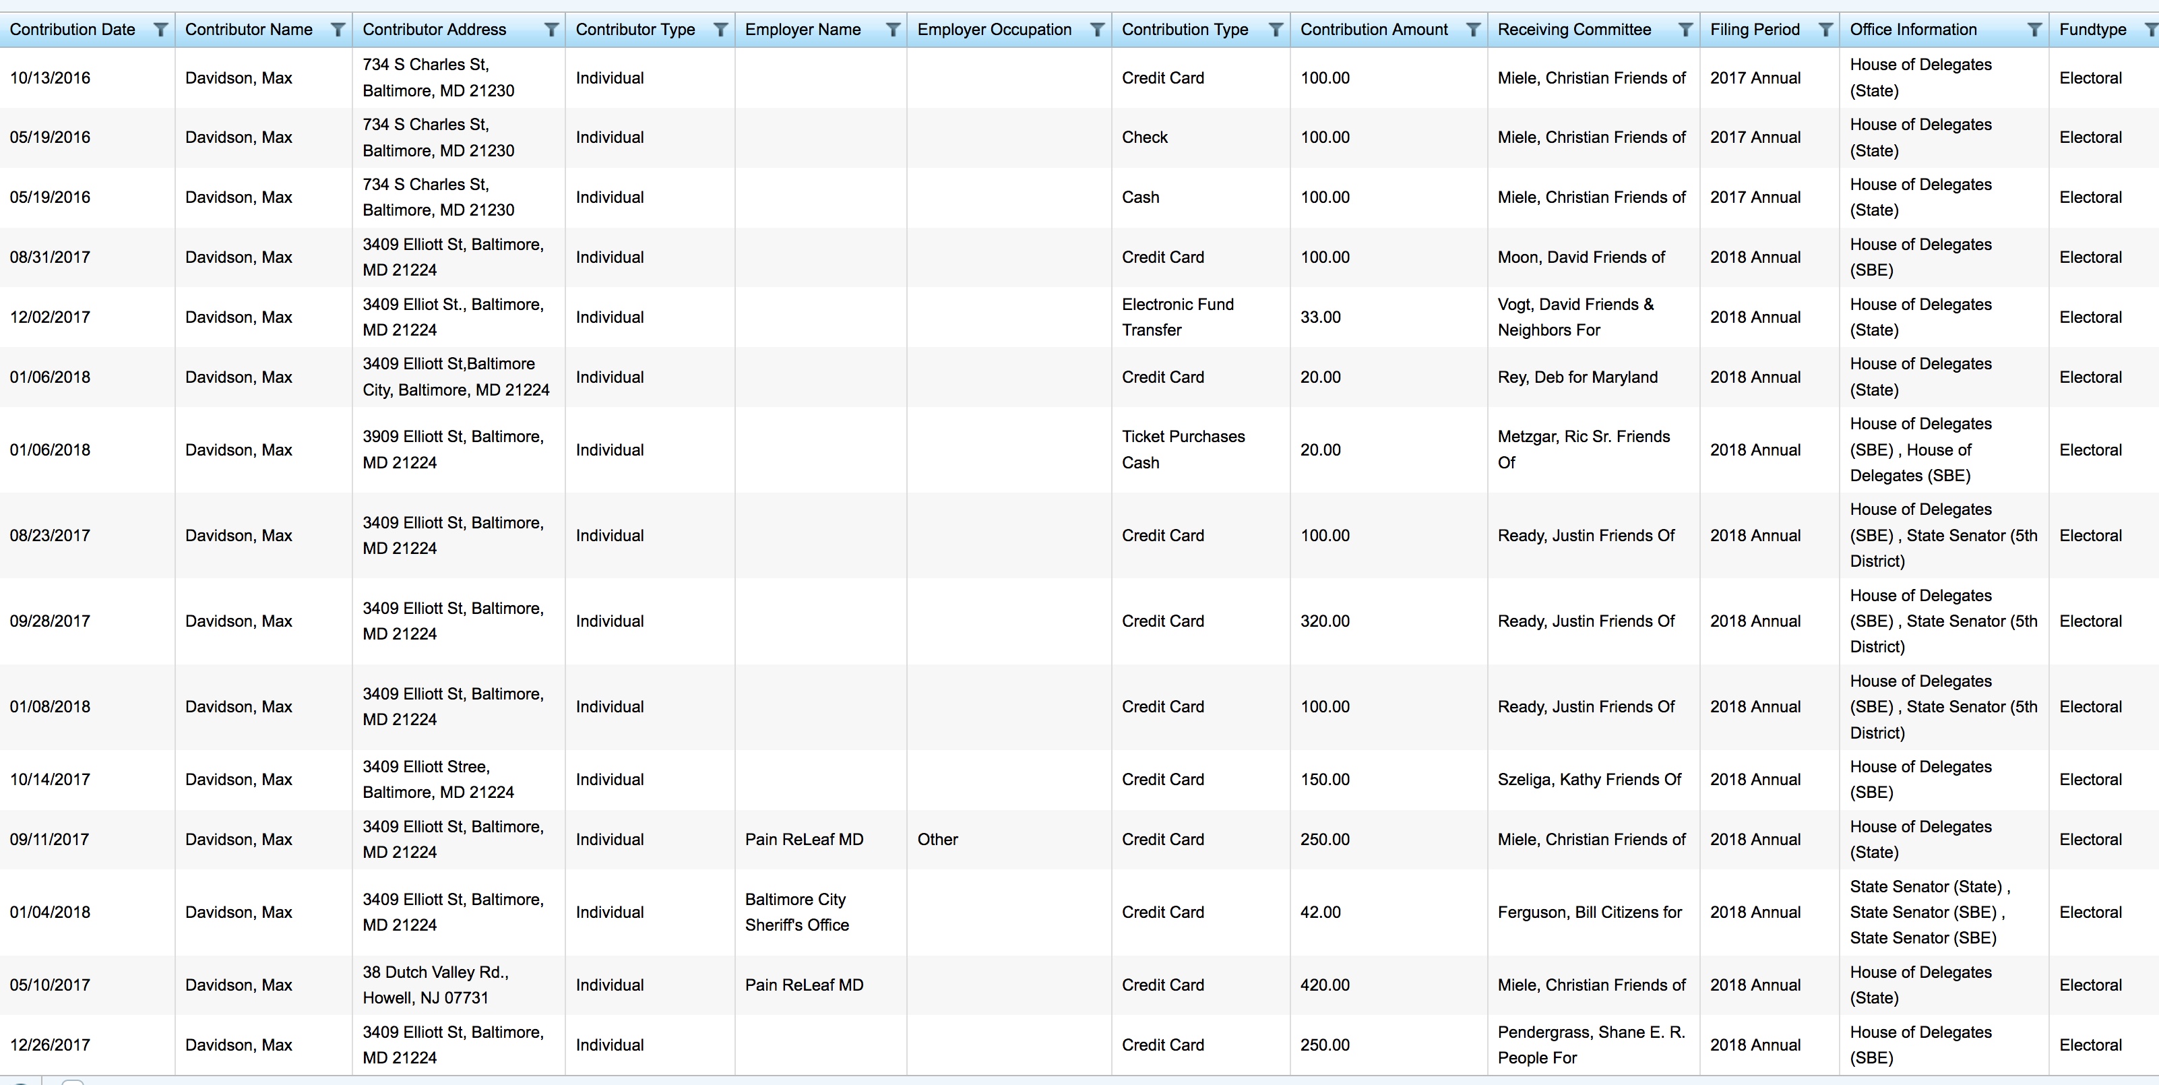This screenshot has height=1085, width=2159.
Task: Sort by Contribution Type header
Action: pyautogui.click(x=1185, y=30)
